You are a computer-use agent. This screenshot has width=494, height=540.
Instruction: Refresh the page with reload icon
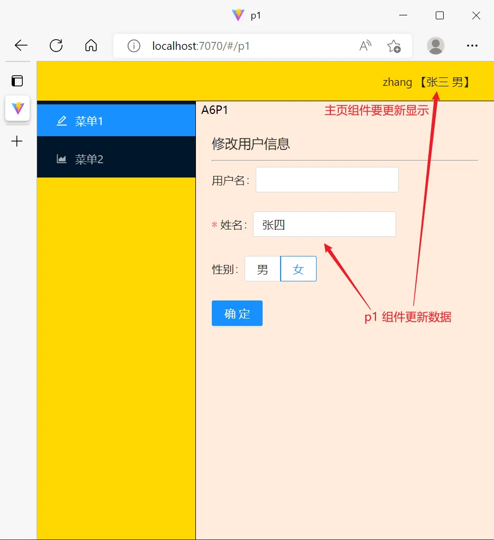click(x=56, y=46)
